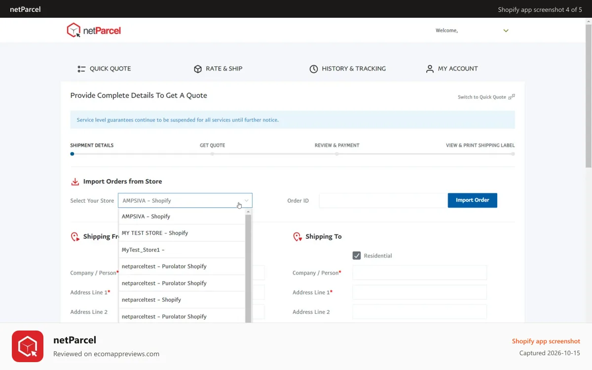Click the netParcel app icon in footer
Image resolution: width=592 pixels, height=370 pixels.
click(28, 346)
